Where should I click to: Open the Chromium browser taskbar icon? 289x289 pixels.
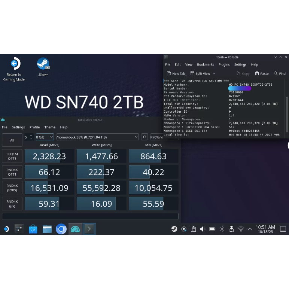[x=61, y=229]
